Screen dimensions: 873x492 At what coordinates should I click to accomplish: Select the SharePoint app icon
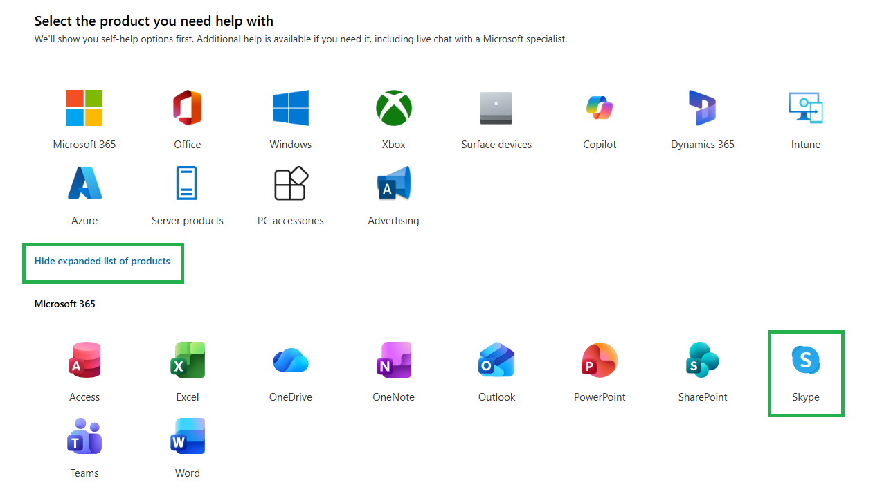702,360
